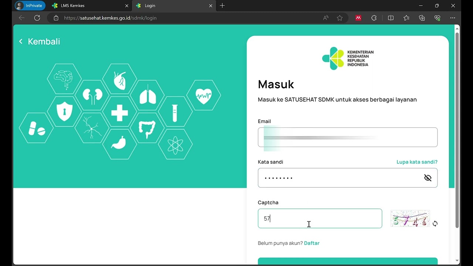Open Favorites list icon

pos(406,18)
